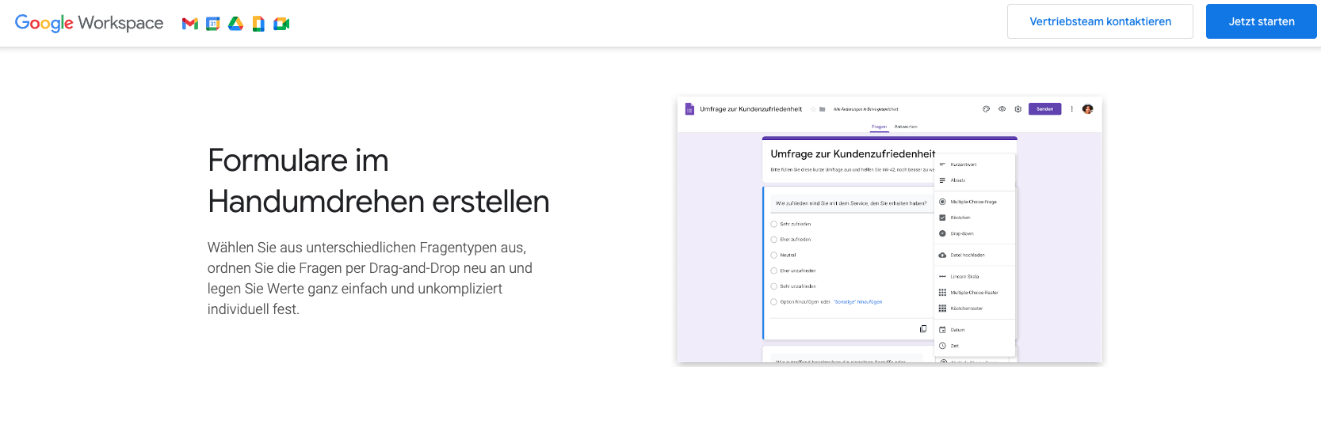1321x424 pixels.
Task: Click the "Jetzt starten" button
Action: click(x=1261, y=21)
